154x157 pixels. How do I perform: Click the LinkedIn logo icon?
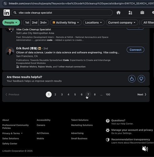pyautogui.click(x=7, y=13)
